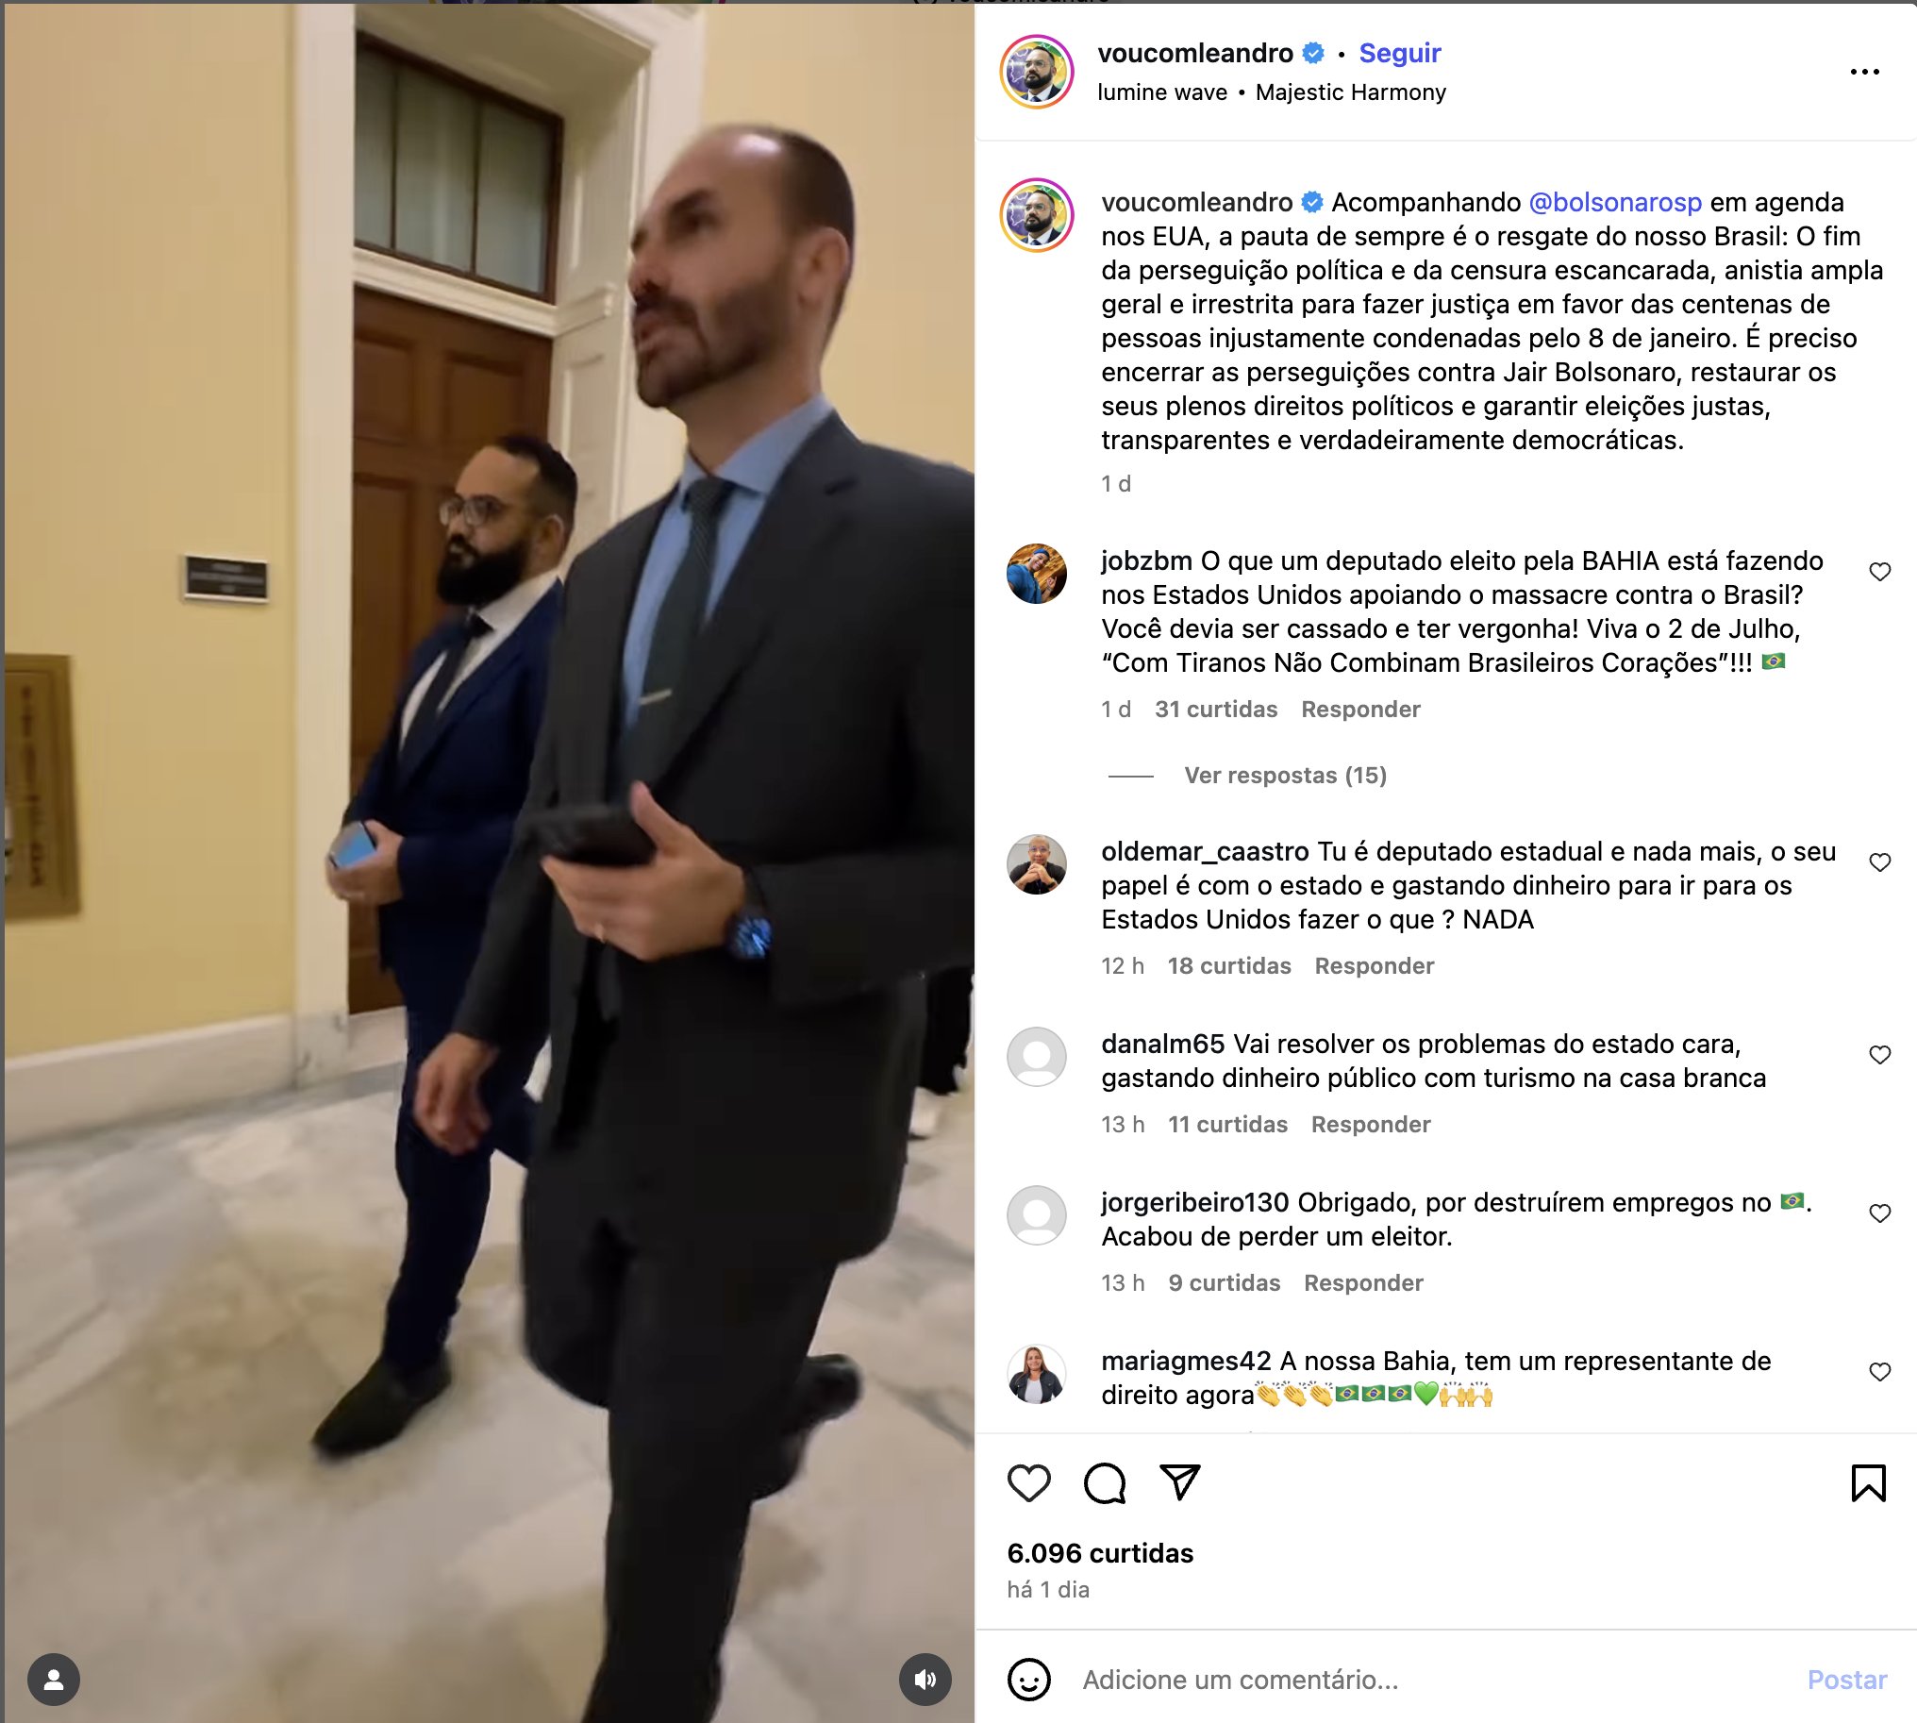Share the post via paper plane icon
Screen dimensions: 1917x1723
pos(1179,1482)
